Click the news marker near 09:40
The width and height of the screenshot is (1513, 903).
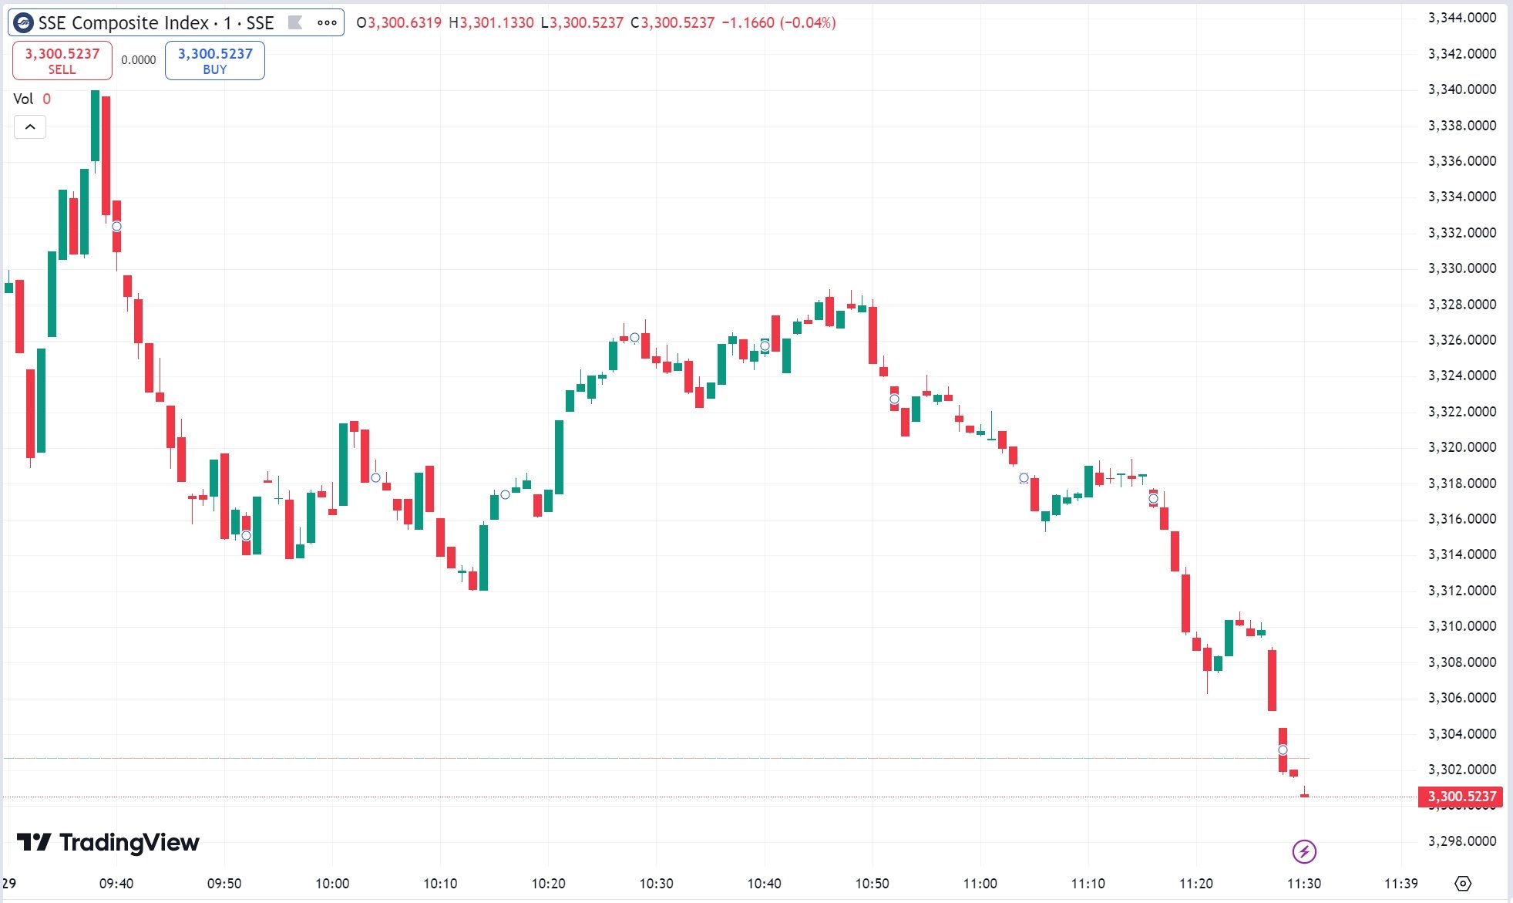point(116,226)
